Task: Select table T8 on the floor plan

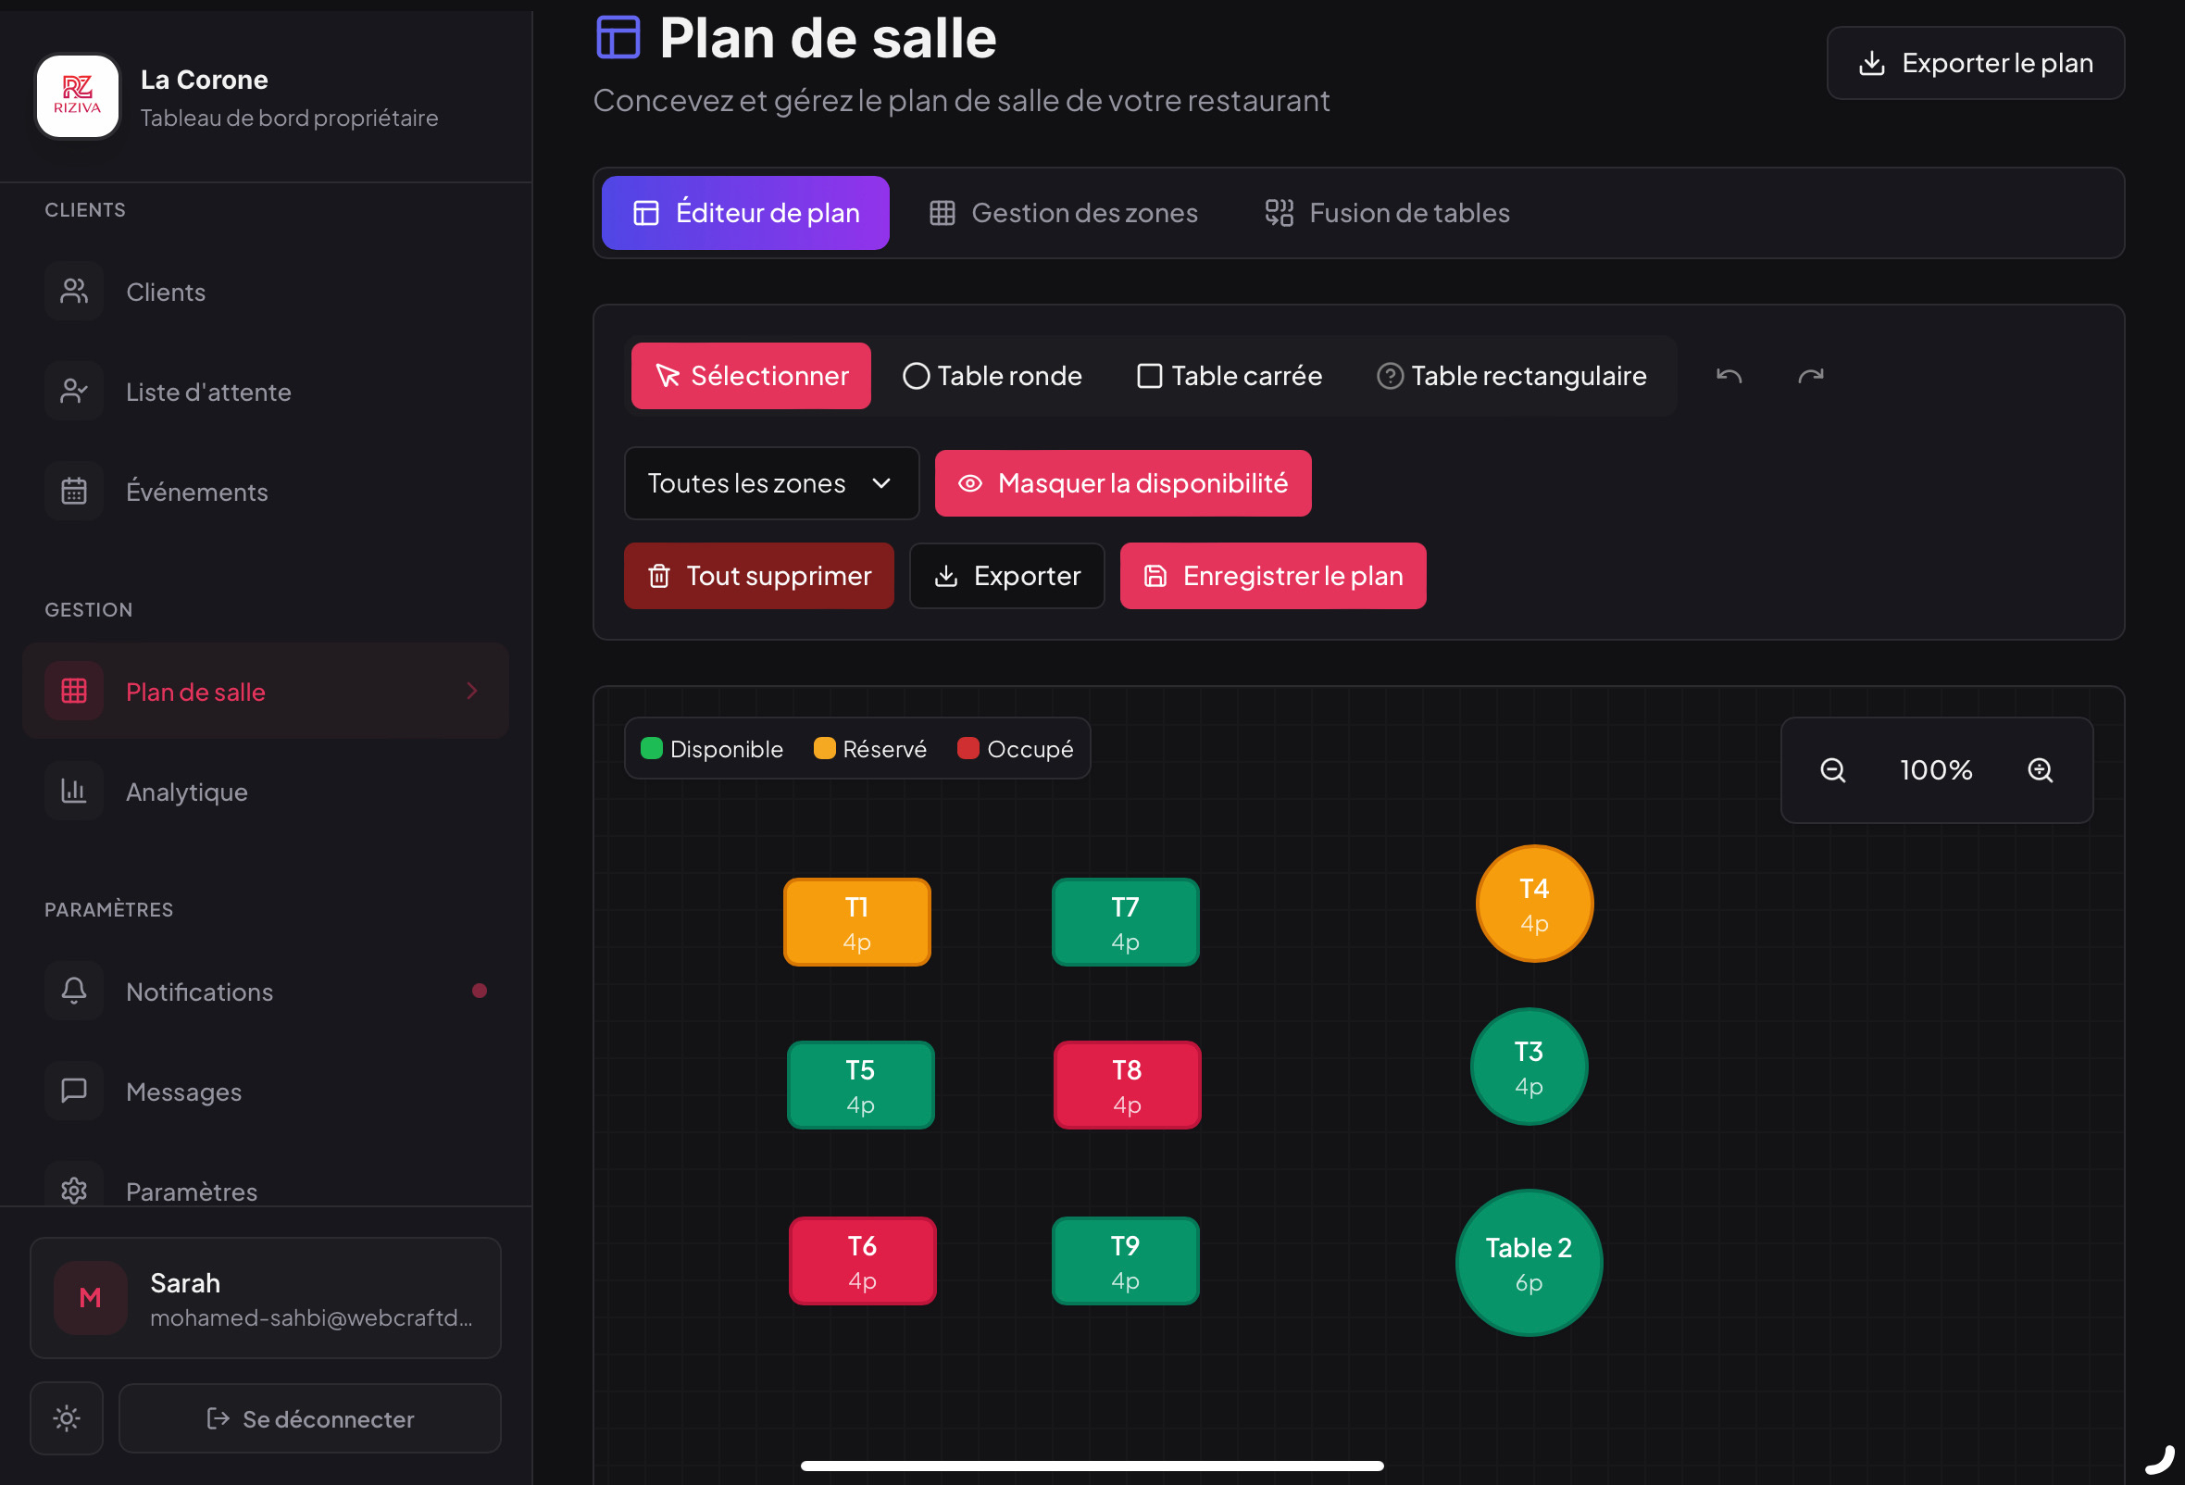Action: pos(1126,1085)
